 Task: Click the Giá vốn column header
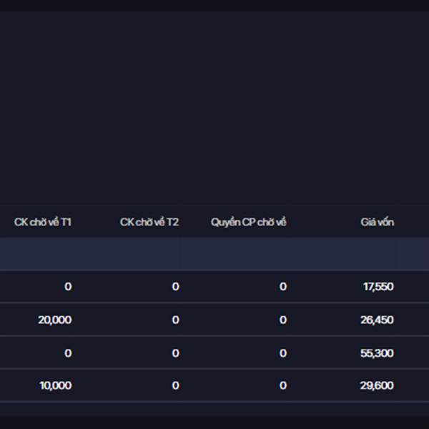click(377, 222)
